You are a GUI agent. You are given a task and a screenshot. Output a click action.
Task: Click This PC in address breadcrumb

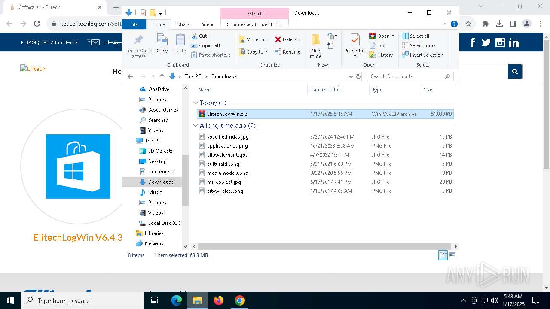click(x=192, y=76)
